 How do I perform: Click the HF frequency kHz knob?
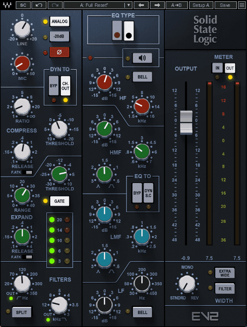[x=142, y=106]
